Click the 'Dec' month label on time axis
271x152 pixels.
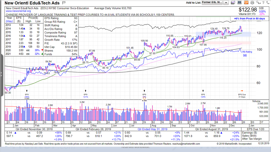pyautogui.click(x=233, y=126)
